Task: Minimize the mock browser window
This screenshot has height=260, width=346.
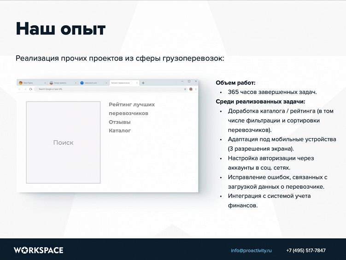Action: tap(182, 81)
